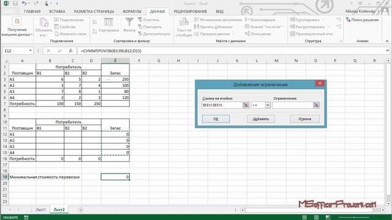The image size is (392, 220).
Task: Open Группировать dropdown arrow
Action: (x=323, y=20)
